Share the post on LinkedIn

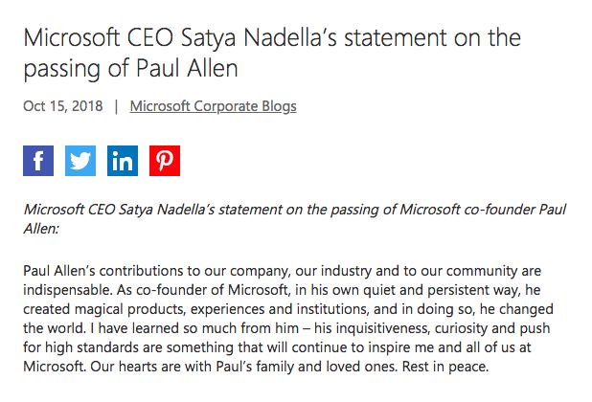[123, 161]
